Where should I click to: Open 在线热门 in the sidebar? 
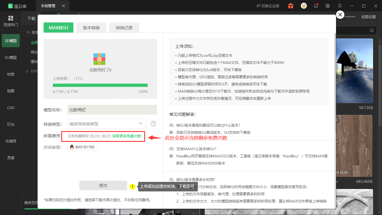click(x=11, y=21)
